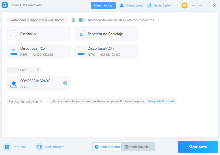This screenshot has height=155, width=220.
Task: Select the OS drive icon for C:\
Action: coord(14,51)
